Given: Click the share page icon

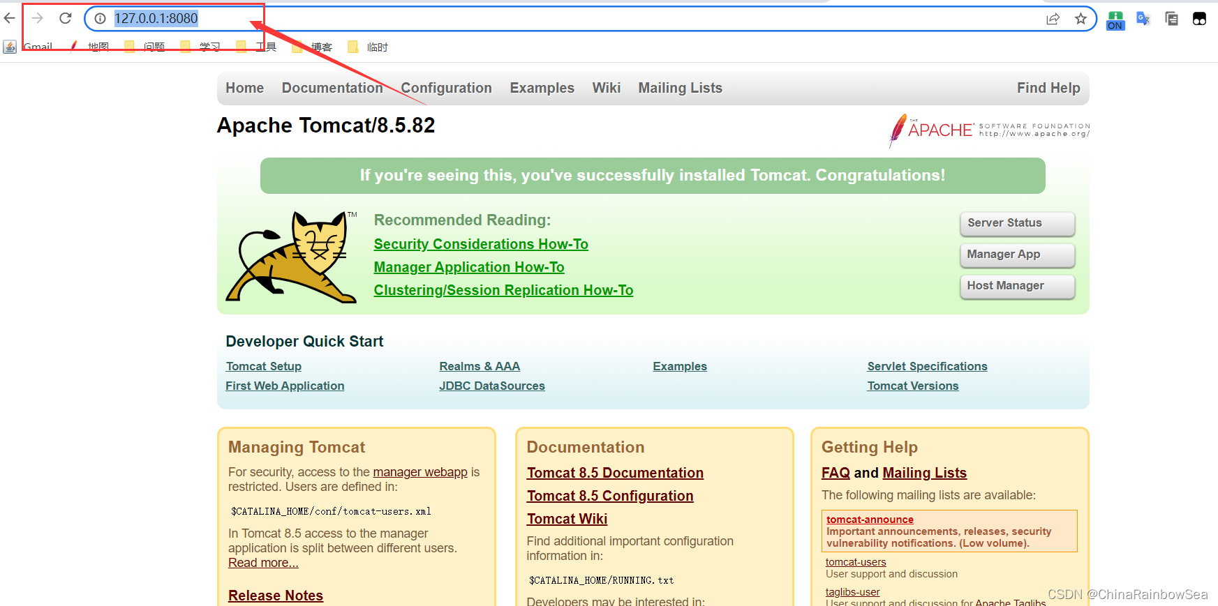Looking at the screenshot, I should click(1053, 19).
